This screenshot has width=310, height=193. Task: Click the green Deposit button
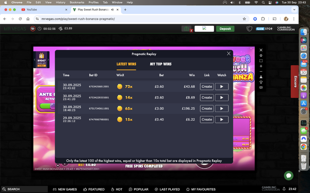225,28
